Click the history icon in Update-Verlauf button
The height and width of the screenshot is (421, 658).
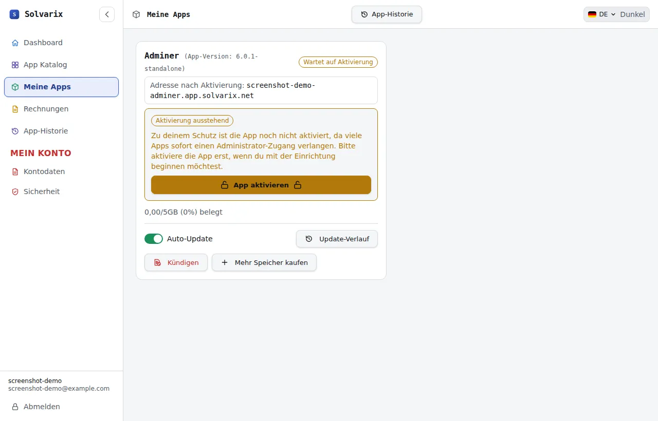point(309,239)
